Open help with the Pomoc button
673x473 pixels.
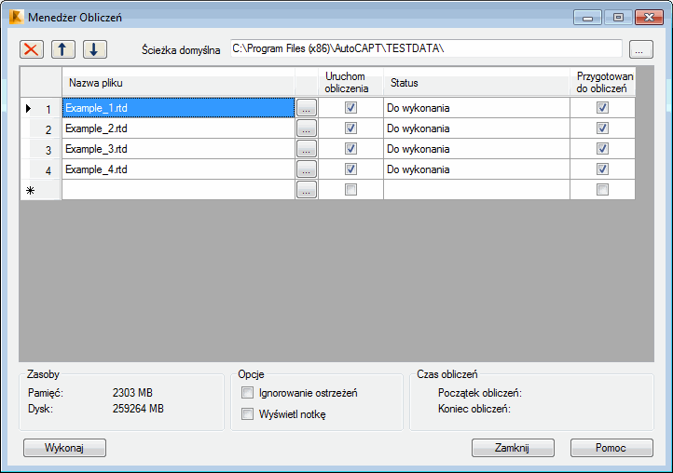tap(611, 448)
